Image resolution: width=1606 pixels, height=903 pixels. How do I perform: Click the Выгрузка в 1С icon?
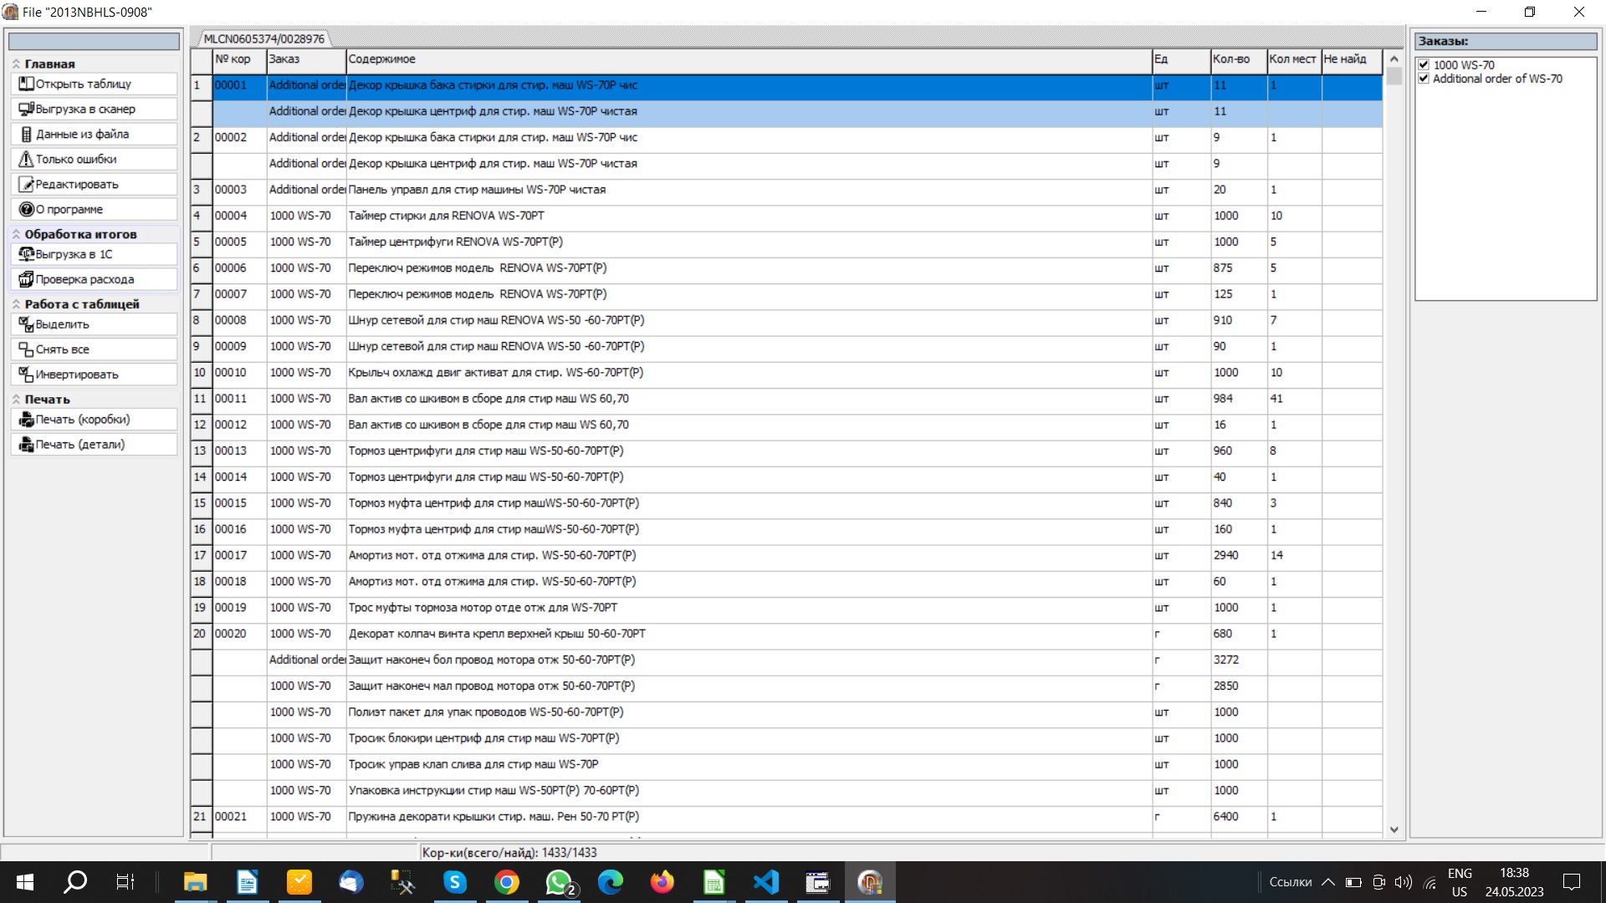(x=26, y=254)
